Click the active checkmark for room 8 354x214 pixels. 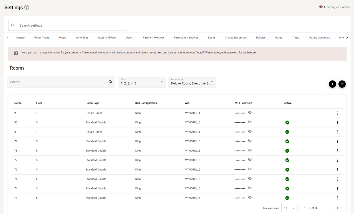(287, 132)
